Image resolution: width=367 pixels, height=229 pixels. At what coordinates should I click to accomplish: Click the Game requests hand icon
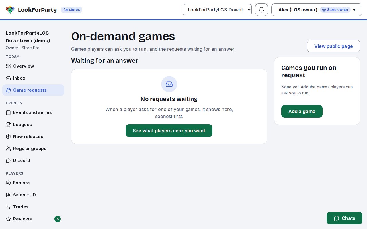coord(8,90)
